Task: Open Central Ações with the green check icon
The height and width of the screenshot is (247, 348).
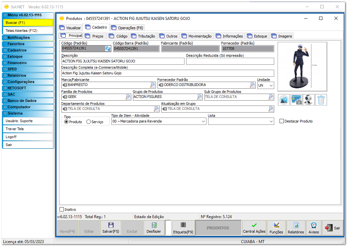Action: coord(254,227)
